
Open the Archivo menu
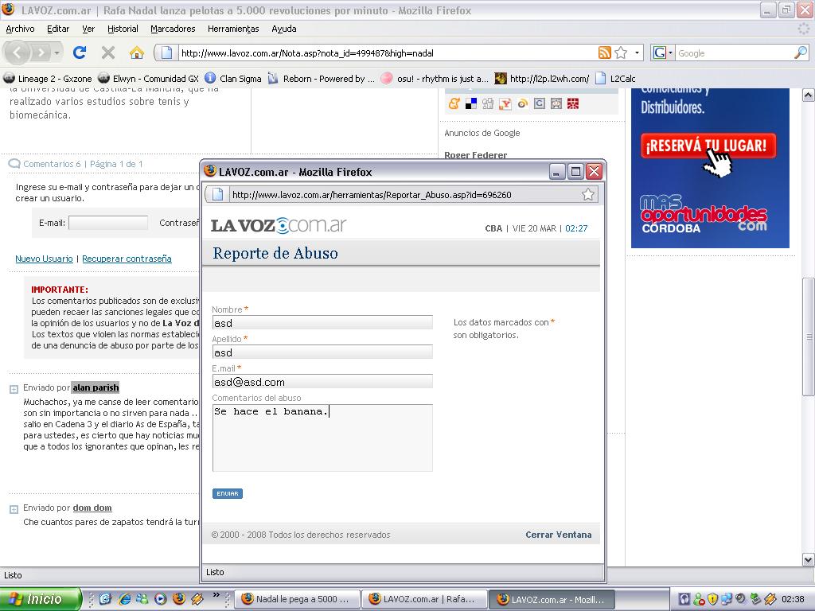click(x=20, y=29)
